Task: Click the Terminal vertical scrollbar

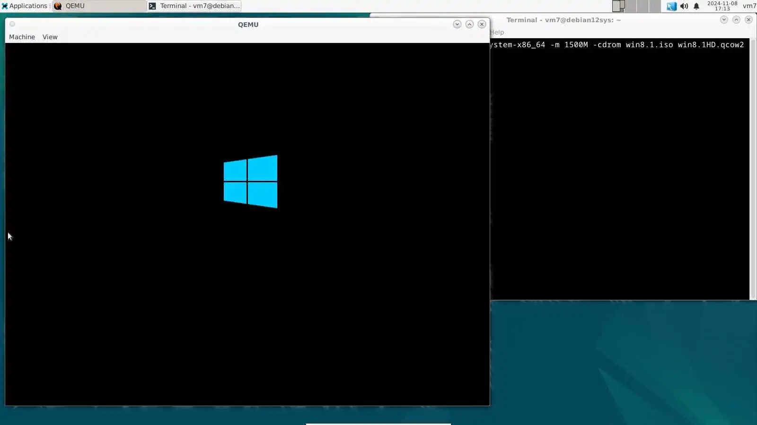Action: (753, 169)
